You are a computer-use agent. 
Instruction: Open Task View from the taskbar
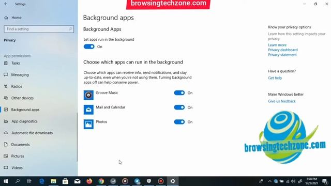pyautogui.click(x=29, y=181)
